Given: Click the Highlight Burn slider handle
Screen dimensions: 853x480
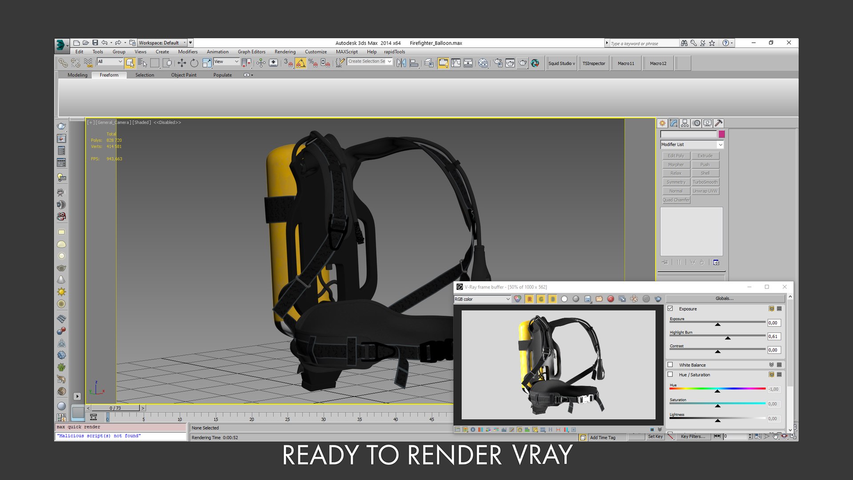Looking at the screenshot, I should (728, 338).
